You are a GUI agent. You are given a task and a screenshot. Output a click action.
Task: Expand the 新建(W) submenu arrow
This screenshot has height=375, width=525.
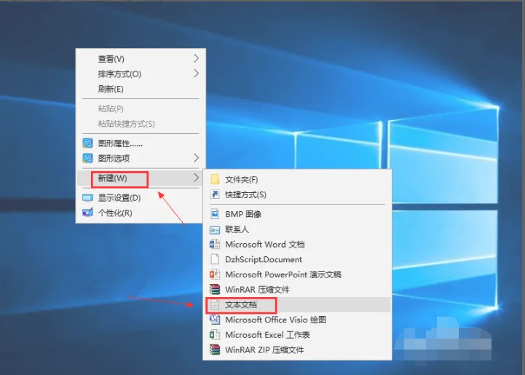196,178
